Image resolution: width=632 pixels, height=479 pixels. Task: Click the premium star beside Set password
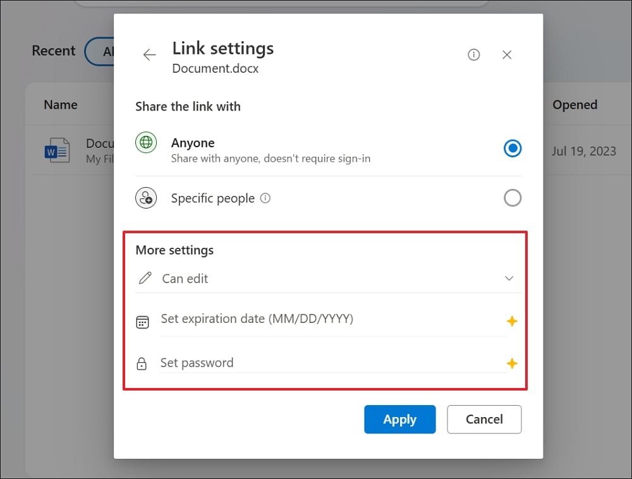click(512, 363)
